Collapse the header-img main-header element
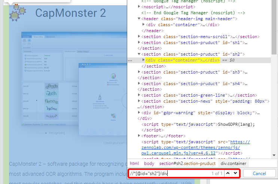 point(139,18)
